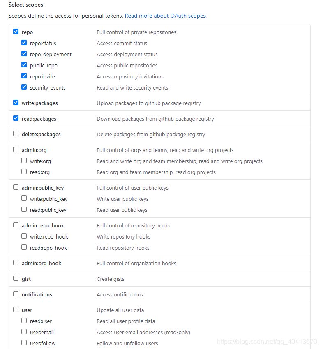Image resolution: width=321 pixels, height=349 pixels.
Task: Disable read:packages download access
Action: (16, 118)
